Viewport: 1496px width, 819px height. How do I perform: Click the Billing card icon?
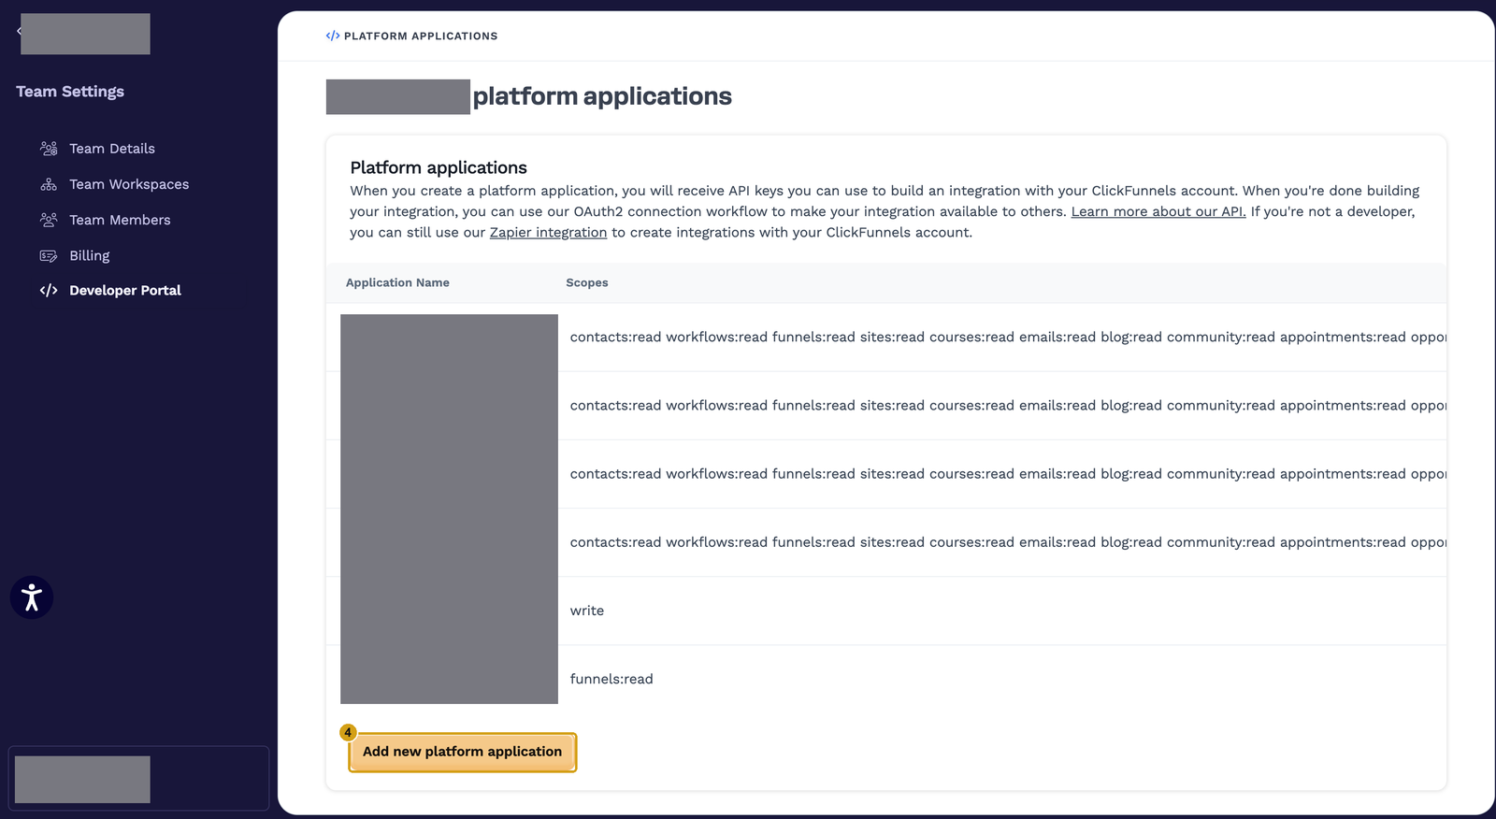tap(49, 255)
